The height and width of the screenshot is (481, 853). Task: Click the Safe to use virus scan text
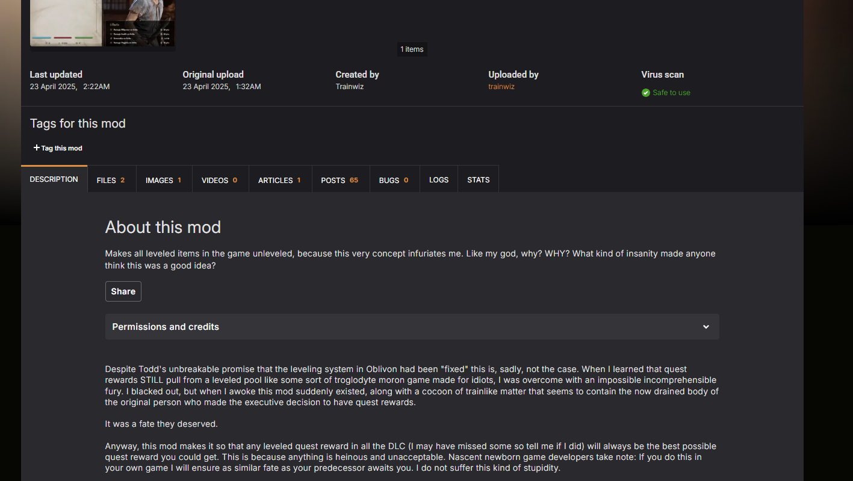pos(672,93)
